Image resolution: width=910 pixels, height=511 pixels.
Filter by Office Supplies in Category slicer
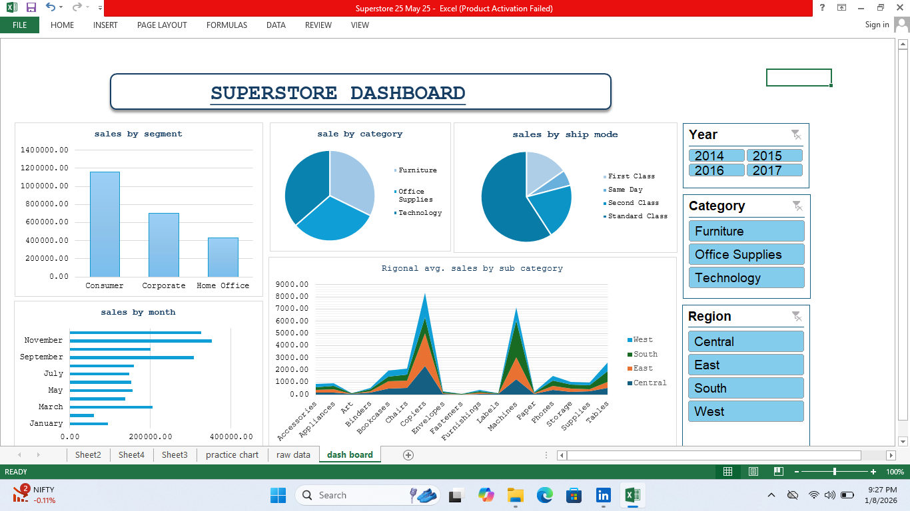[x=746, y=254]
